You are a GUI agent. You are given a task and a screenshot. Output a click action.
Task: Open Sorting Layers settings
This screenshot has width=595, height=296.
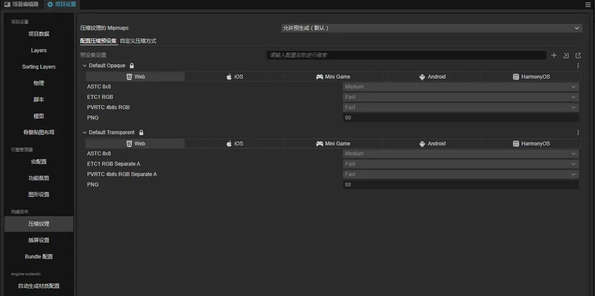pos(38,67)
